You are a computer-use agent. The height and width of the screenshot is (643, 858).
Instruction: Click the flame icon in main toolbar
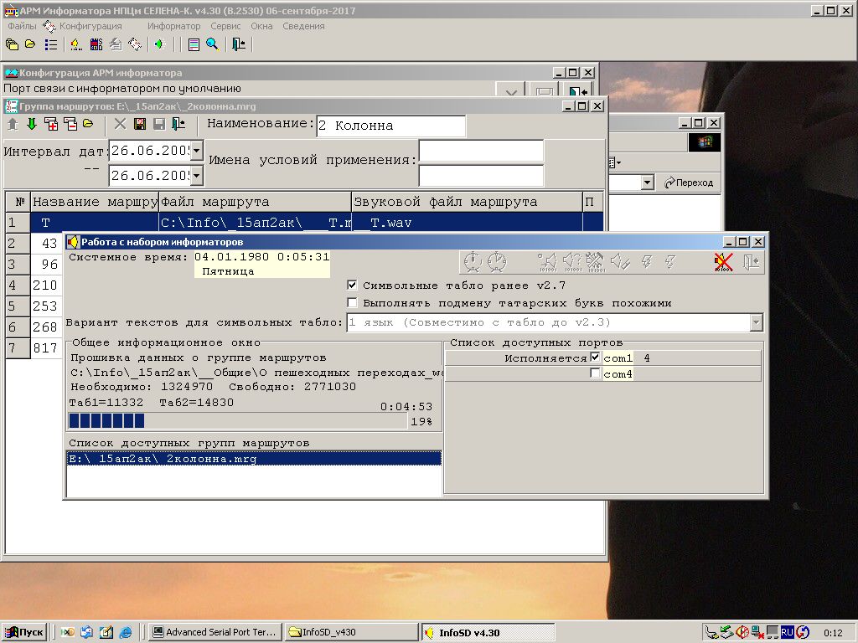coord(76,44)
